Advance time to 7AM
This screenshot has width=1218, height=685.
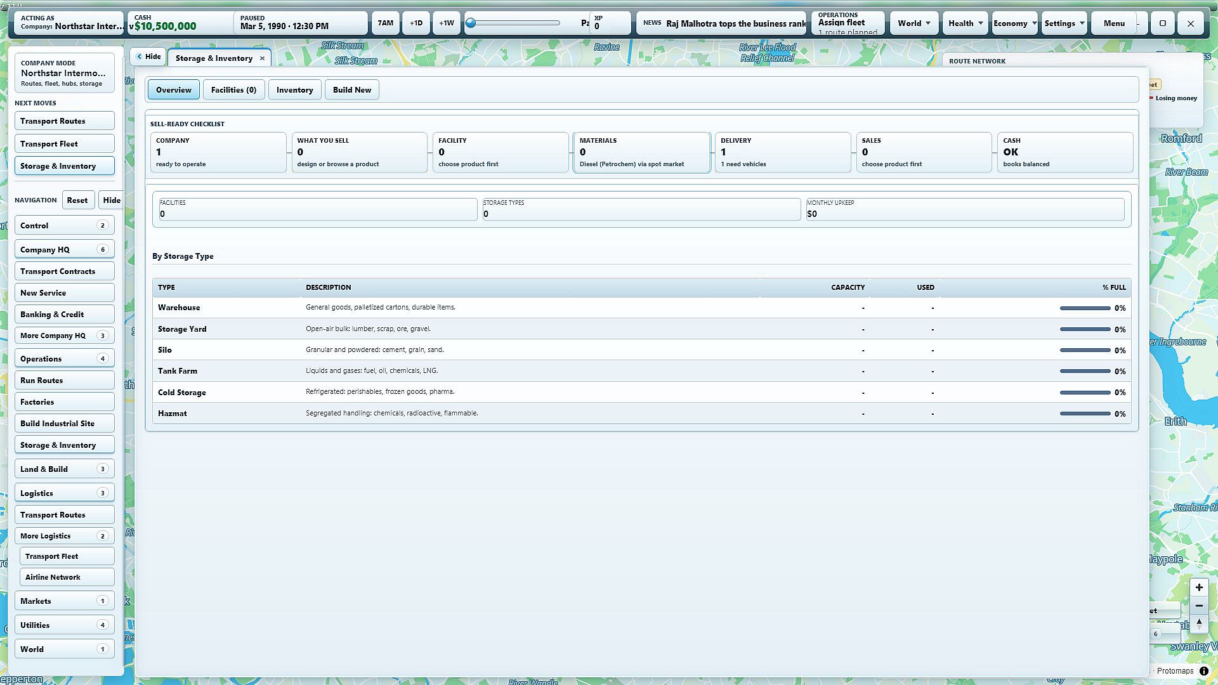click(x=385, y=23)
